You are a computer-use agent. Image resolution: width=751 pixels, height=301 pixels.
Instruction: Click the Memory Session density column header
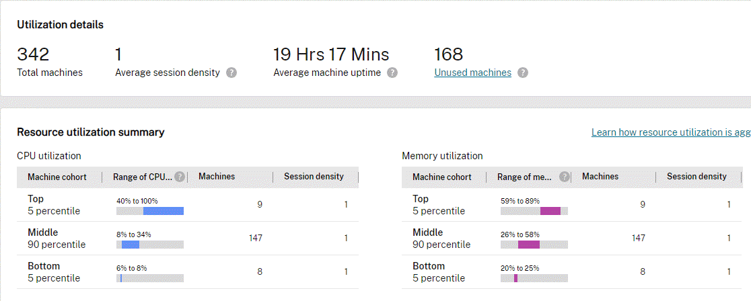[x=696, y=177]
